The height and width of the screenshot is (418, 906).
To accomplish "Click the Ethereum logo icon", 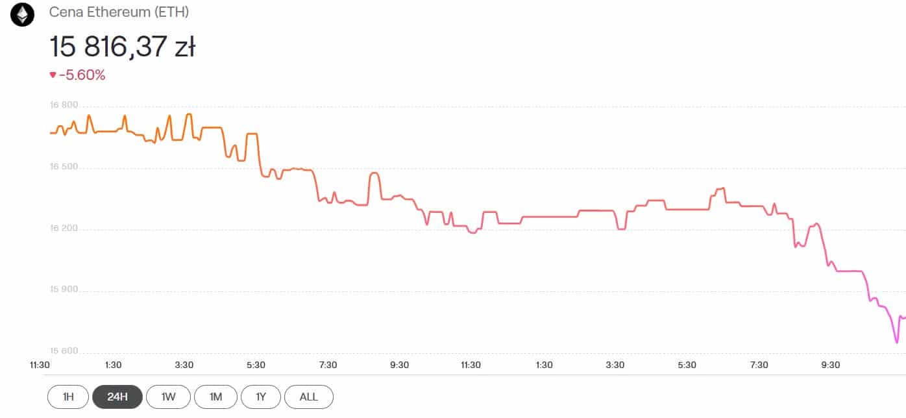I will [x=22, y=14].
